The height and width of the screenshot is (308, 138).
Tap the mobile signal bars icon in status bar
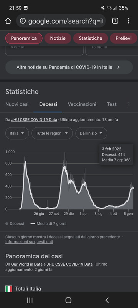pos(115,8)
